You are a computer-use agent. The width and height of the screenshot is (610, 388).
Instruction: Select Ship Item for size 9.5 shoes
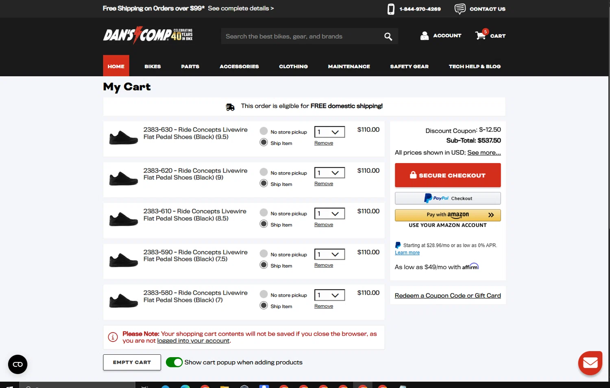(x=264, y=142)
